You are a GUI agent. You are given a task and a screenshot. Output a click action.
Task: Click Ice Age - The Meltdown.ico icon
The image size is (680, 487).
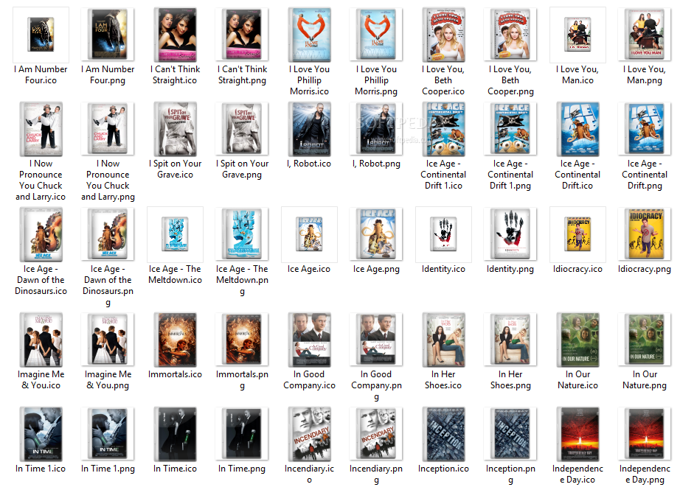[x=176, y=234]
